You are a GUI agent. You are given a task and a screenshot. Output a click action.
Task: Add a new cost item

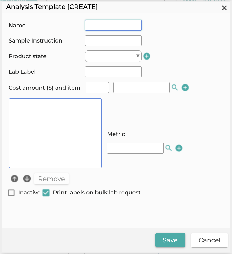(x=185, y=88)
